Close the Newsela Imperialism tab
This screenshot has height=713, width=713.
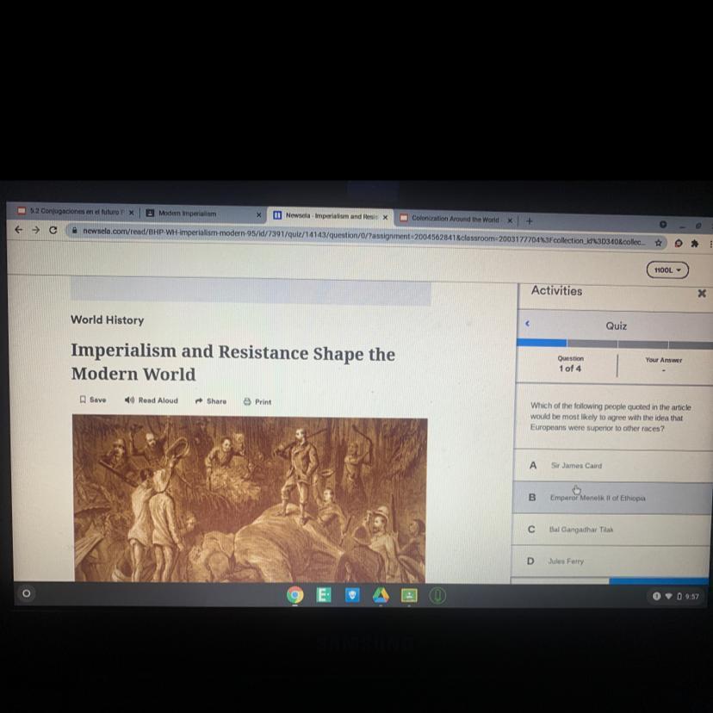coord(385,217)
